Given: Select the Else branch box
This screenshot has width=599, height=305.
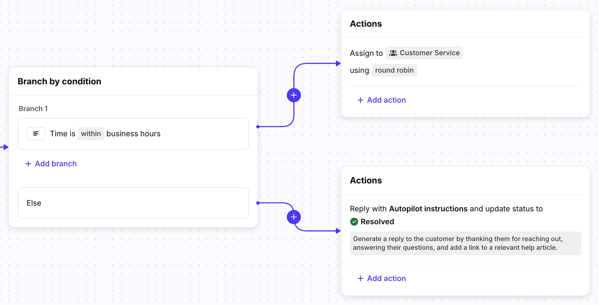Looking at the screenshot, I should click(x=133, y=203).
